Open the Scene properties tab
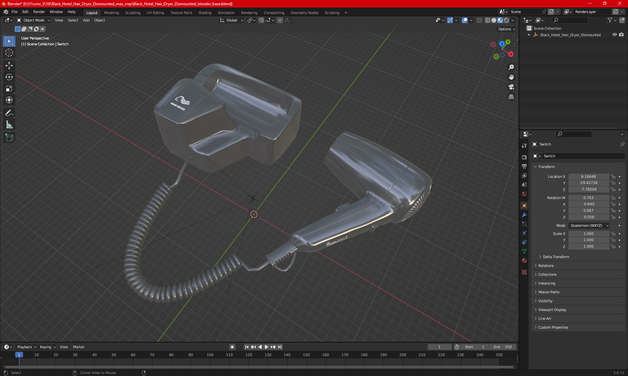628x376 pixels. (524, 184)
